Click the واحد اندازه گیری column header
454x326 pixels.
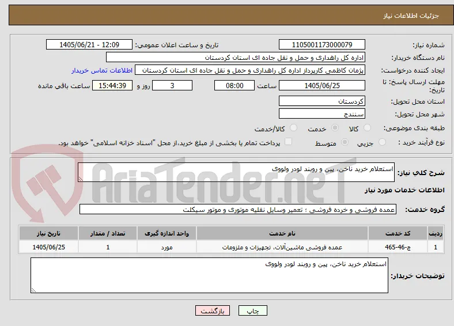click(167, 233)
